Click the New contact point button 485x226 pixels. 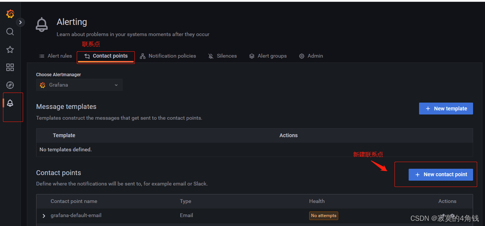441,174
